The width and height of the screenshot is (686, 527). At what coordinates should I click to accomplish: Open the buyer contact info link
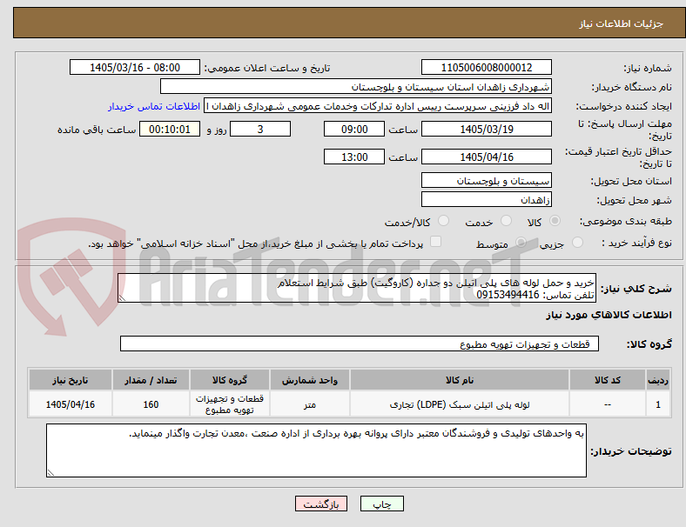[154, 106]
